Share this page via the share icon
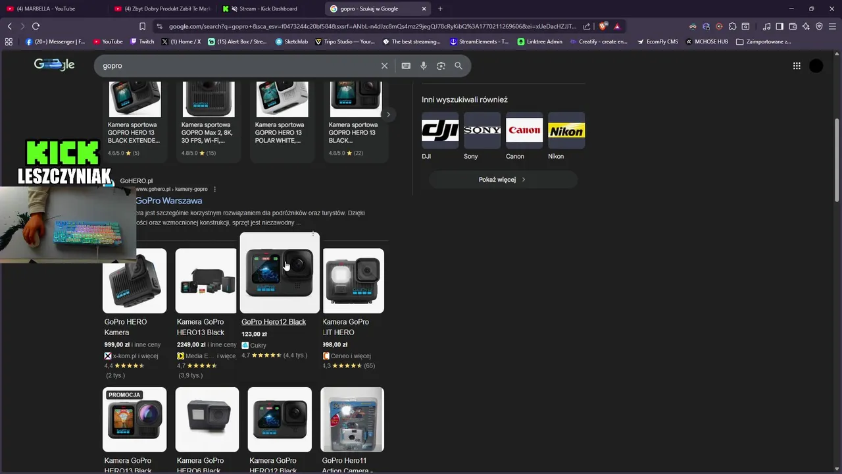 [587, 26]
